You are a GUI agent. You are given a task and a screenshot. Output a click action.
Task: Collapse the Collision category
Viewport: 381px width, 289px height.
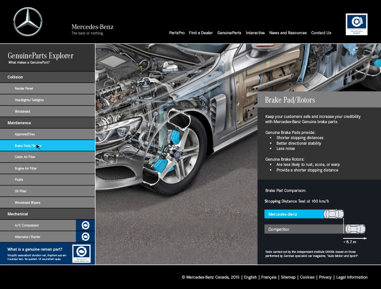click(47, 77)
